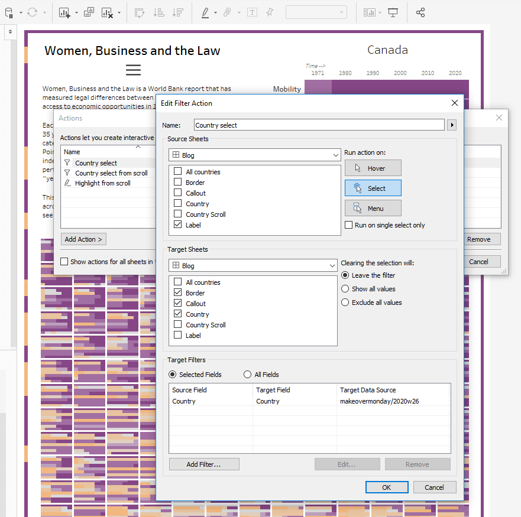This screenshot has width=521, height=517.
Task: Enable 'Run on single select only'
Action: (x=349, y=225)
